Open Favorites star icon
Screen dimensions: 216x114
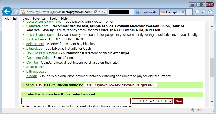[x=204, y=12]
